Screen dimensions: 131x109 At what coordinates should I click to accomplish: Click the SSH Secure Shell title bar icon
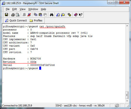coord(3,3)
